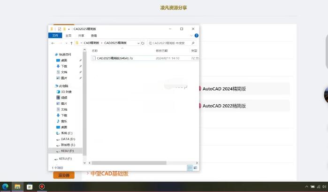Screen dimensions: 328x192
Task: Sort by the 名称 column header
Action: tap(95, 51)
